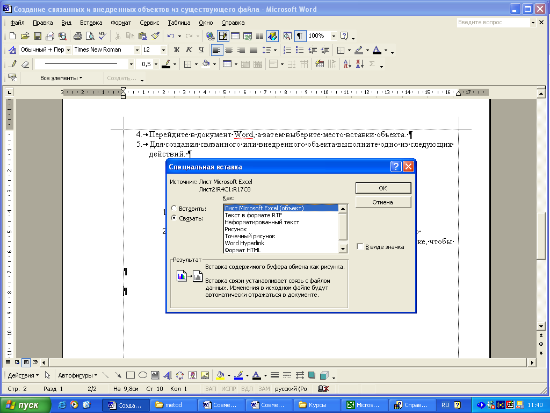Screen dimensions: 550x413
Task: Open the Справка menu
Action: coord(233,23)
